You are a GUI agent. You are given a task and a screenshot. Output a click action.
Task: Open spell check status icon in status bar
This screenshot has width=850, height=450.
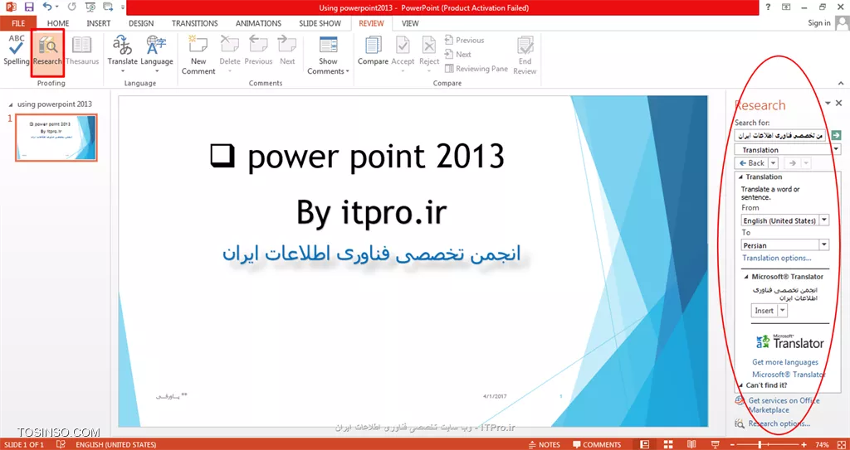click(x=61, y=444)
